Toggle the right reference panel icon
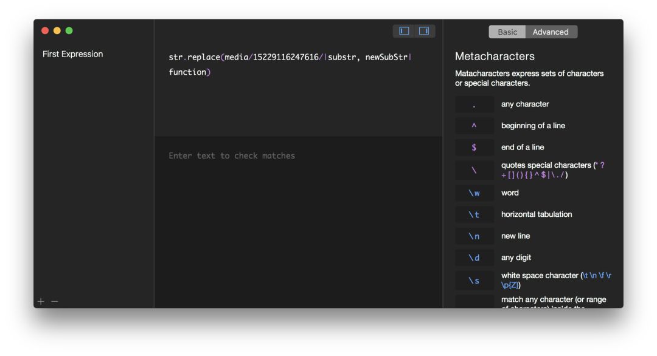The height and width of the screenshot is (356, 657). pyautogui.click(x=424, y=31)
